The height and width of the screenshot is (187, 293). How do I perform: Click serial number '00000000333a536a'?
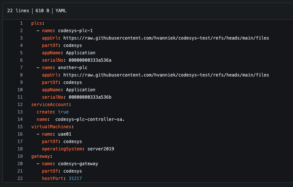click(x=90, y=60)
